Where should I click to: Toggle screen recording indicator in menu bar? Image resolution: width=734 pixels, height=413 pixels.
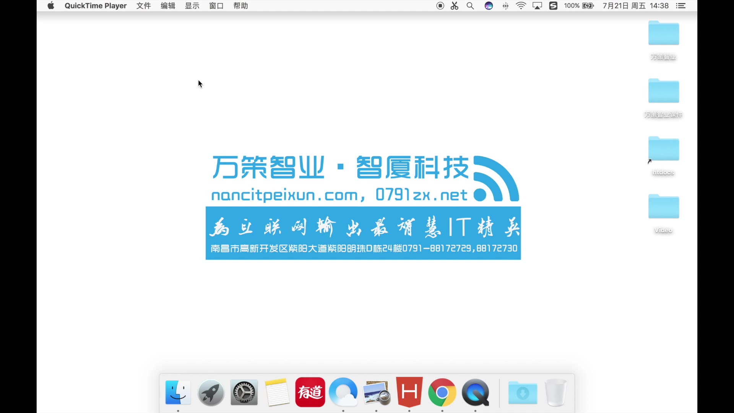440,6
